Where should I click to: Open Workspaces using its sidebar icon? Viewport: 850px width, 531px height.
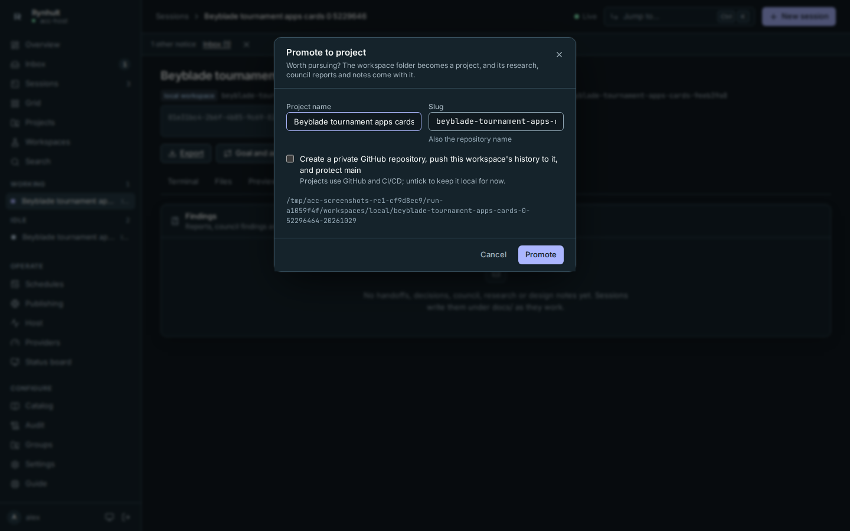[x=15, y=142]
